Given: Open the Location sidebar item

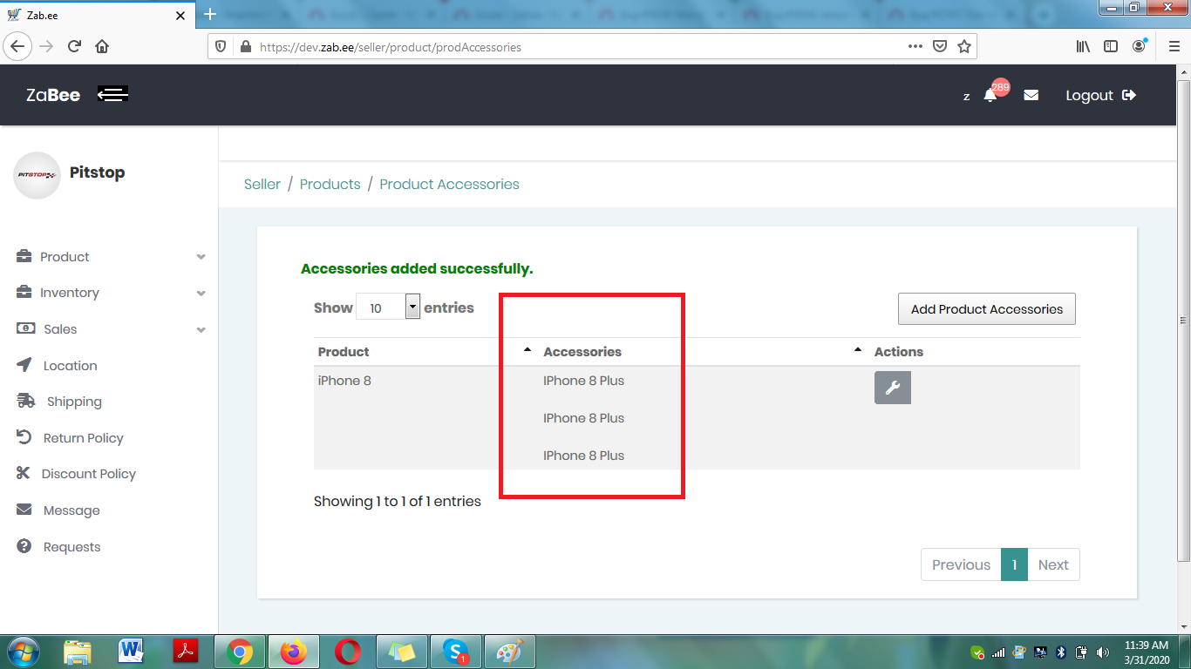Looking at the screenshot, I should pos(58,366).
